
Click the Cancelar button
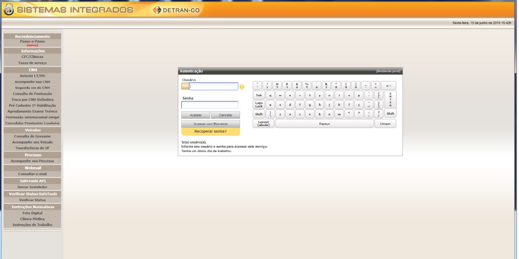[225, 115]
